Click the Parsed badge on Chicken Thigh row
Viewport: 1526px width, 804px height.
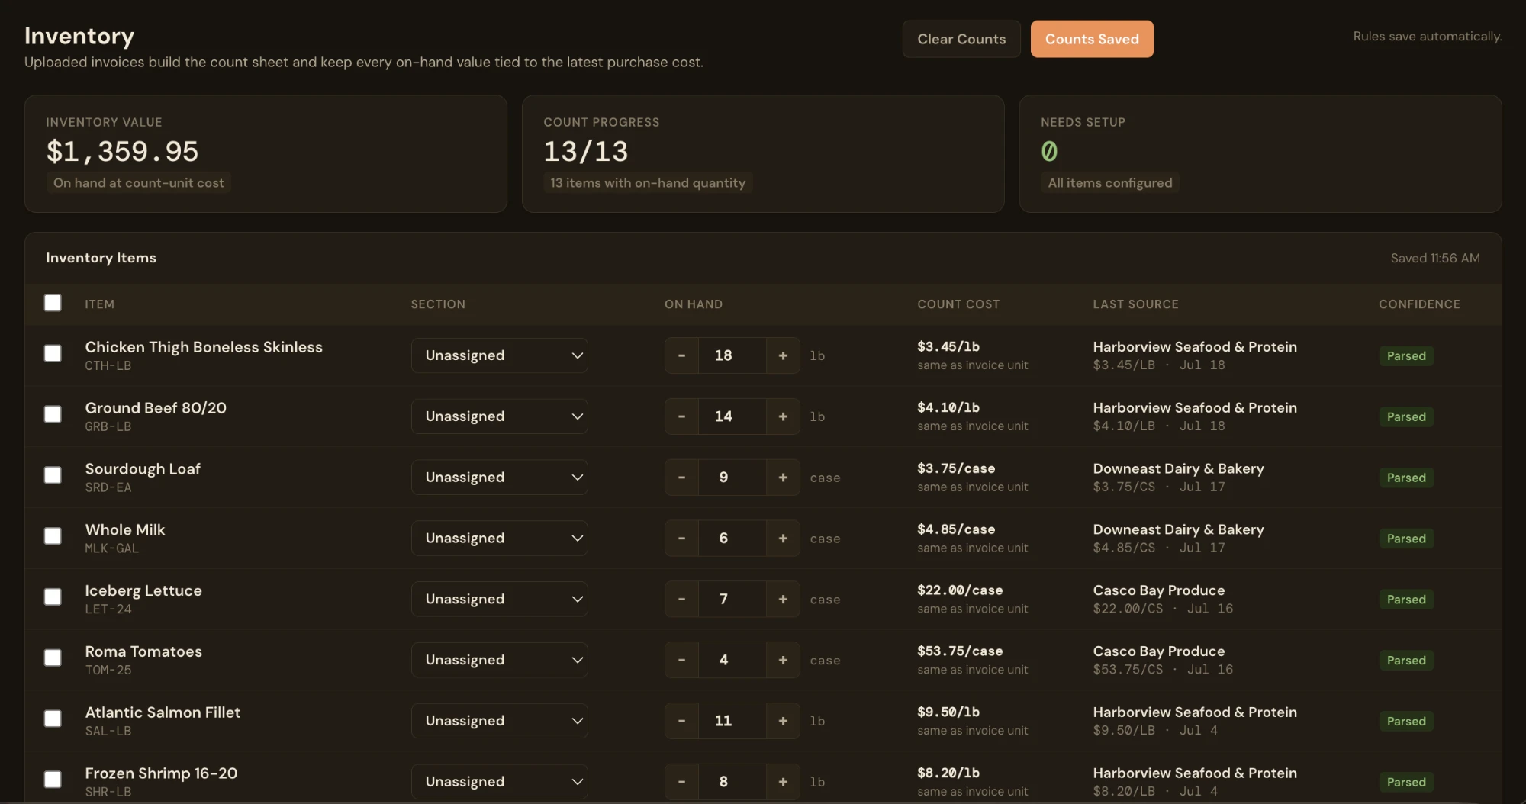tap(1406, 356)
